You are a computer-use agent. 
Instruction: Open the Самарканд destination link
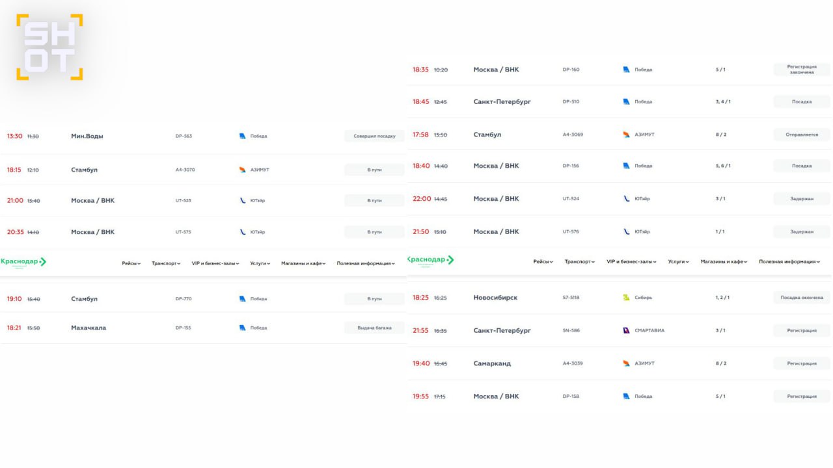[x=492, y=363]
